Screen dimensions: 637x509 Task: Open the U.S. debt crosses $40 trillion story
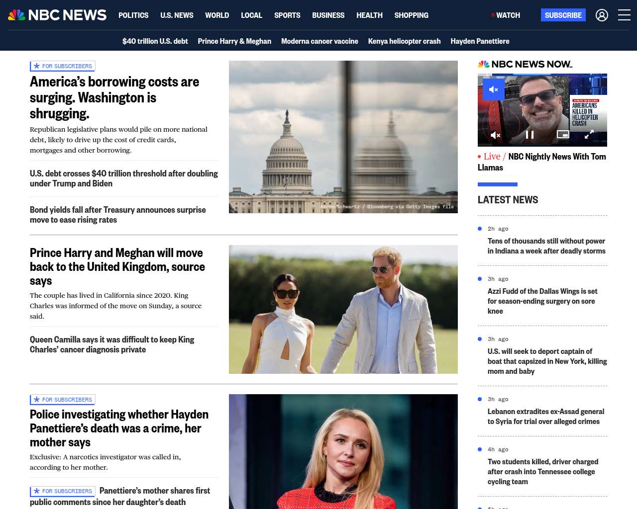click(124, 178)
